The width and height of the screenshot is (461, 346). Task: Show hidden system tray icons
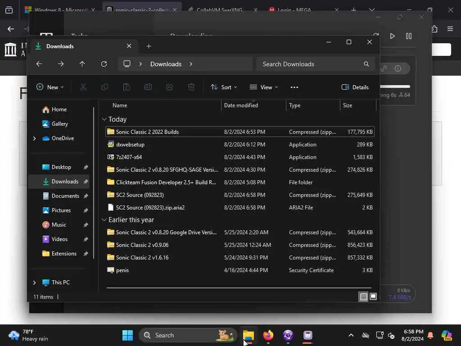351,335
